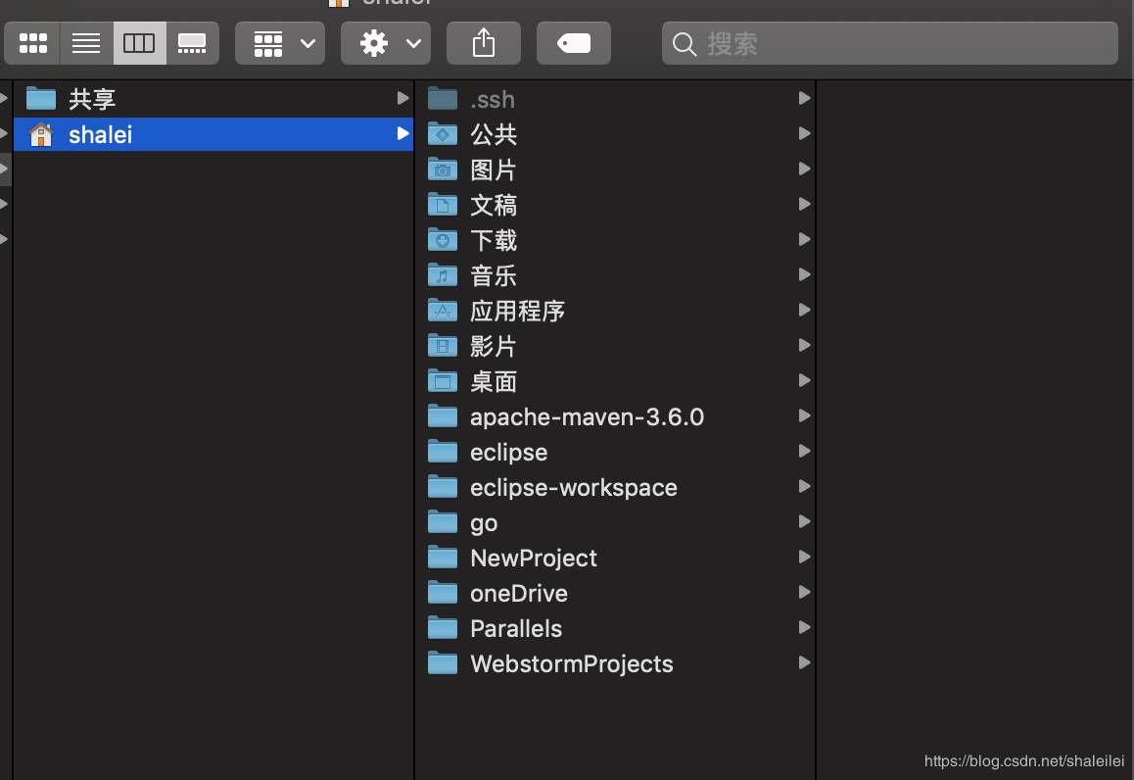Click the 共享 folder name

click(x=92, y=99)
